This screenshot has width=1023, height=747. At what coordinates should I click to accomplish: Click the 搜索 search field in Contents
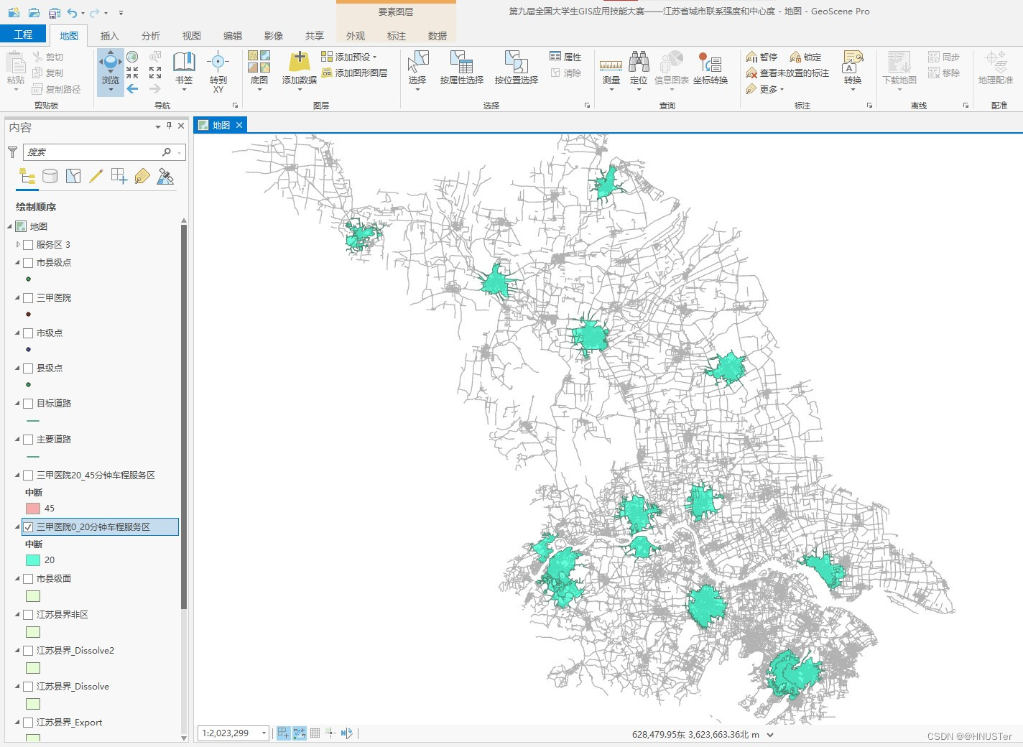click(x=105, y=152)
